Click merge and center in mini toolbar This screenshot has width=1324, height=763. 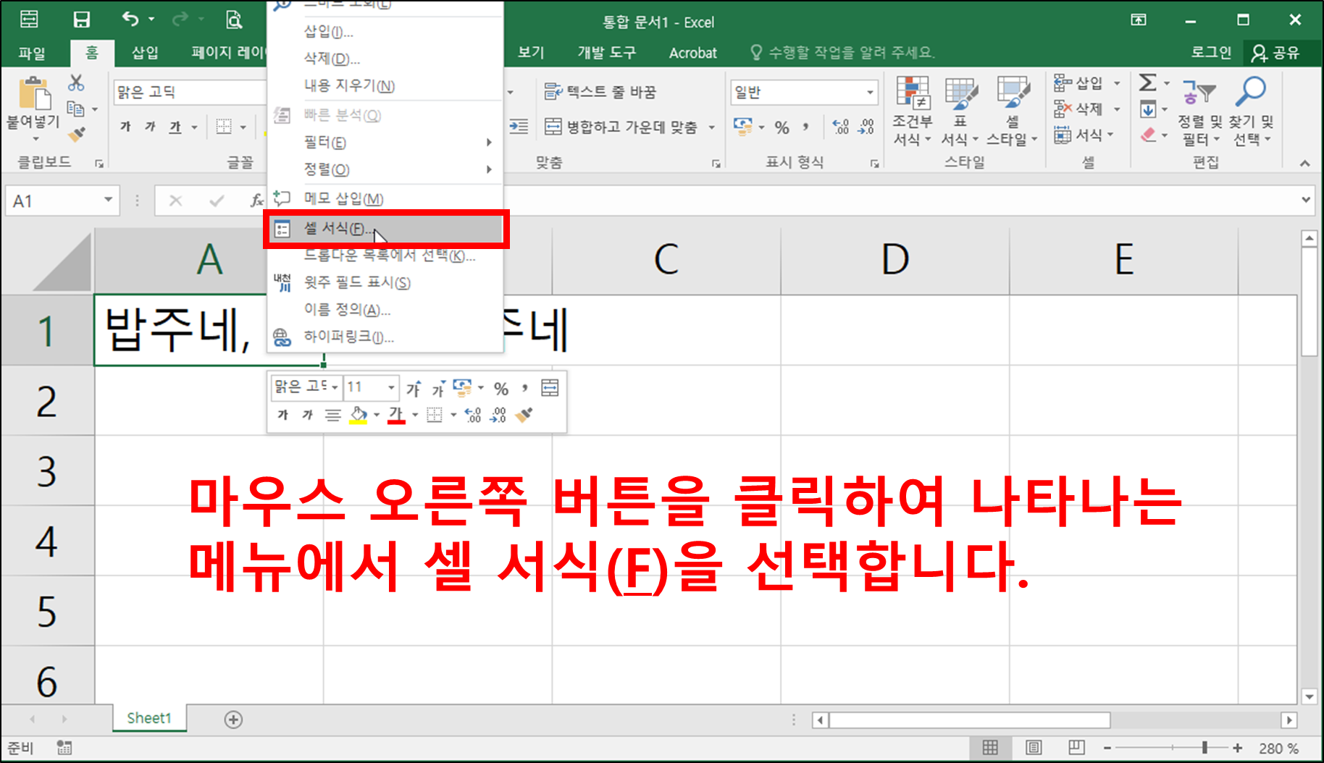(550, 388)
